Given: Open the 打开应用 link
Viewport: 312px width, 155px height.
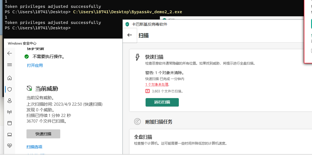Looking at the screenshot, I should pyautogui.click(x=35, y=65).
